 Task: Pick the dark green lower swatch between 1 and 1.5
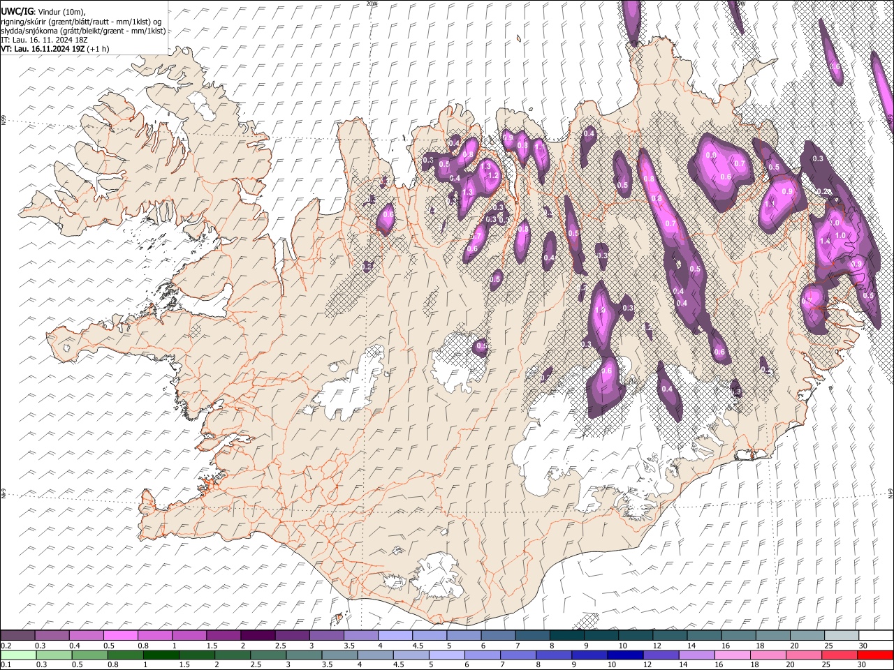(161, 655)
